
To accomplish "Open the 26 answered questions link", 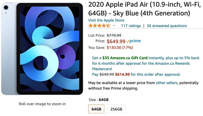I will pos(167,26).
